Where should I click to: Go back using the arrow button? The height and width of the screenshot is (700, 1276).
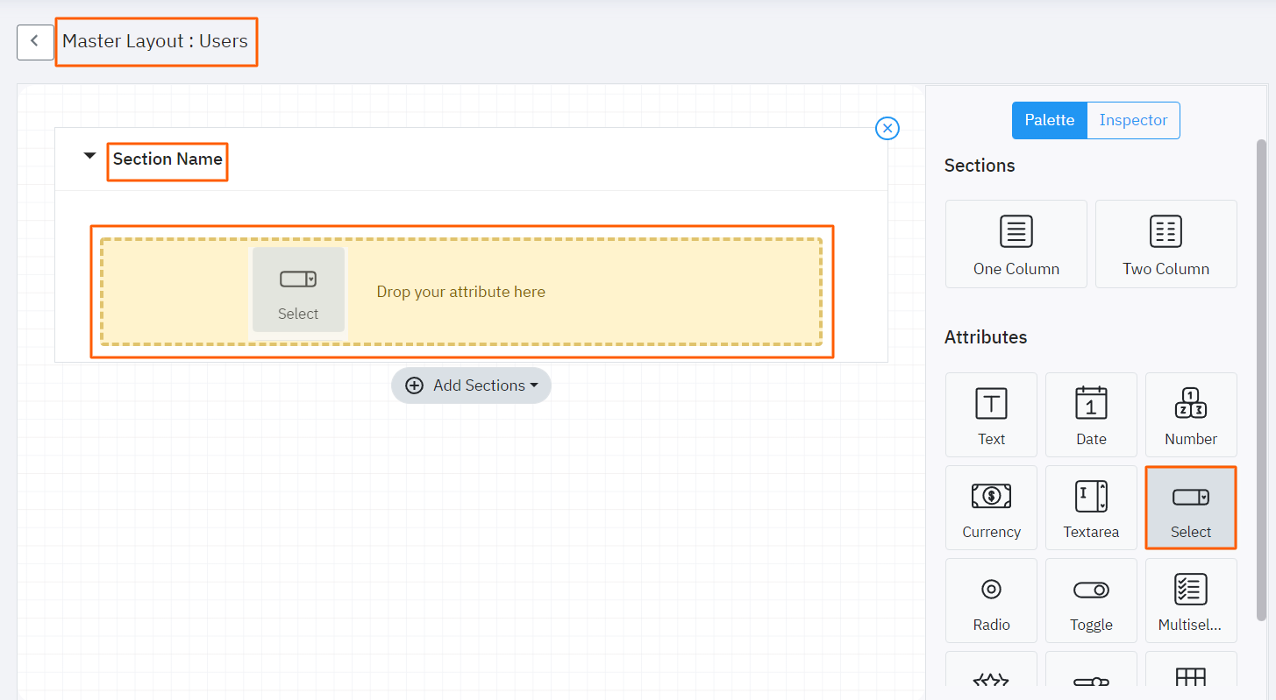click(35, 42)
